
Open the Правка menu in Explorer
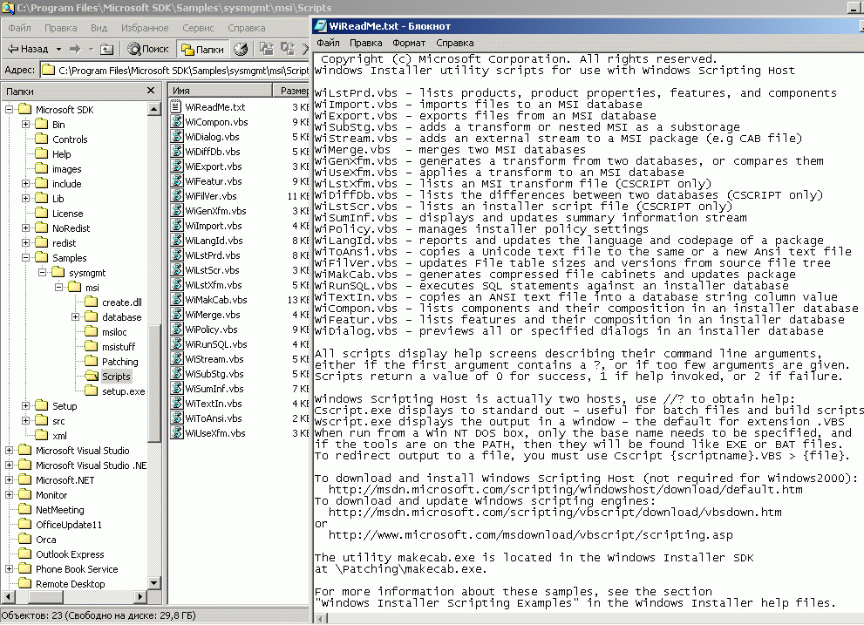tap(61, 28)
